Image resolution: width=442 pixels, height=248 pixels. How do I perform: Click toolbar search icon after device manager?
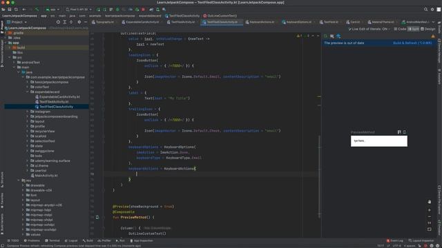click(164, 10)
